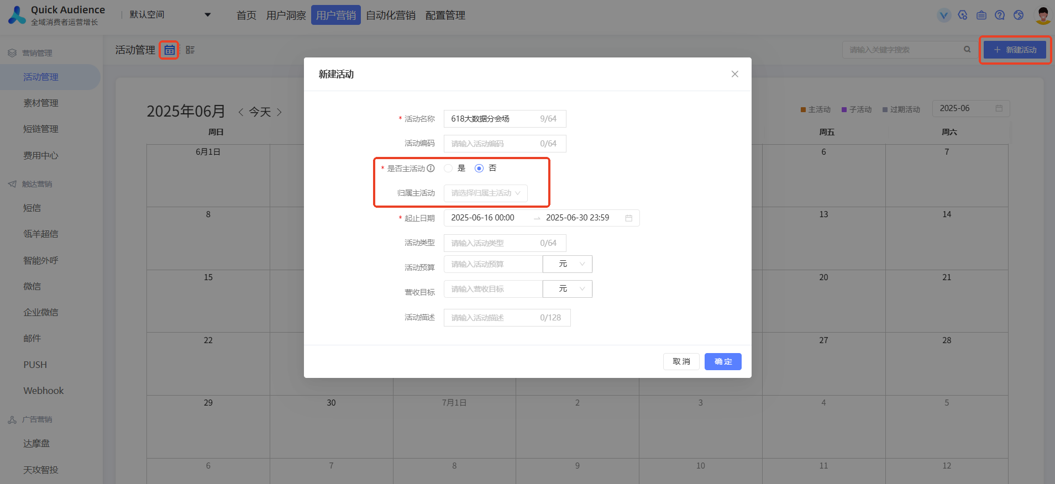
Task: Open the date picker calendar icon in 起止日期
Action: (628, 218)
